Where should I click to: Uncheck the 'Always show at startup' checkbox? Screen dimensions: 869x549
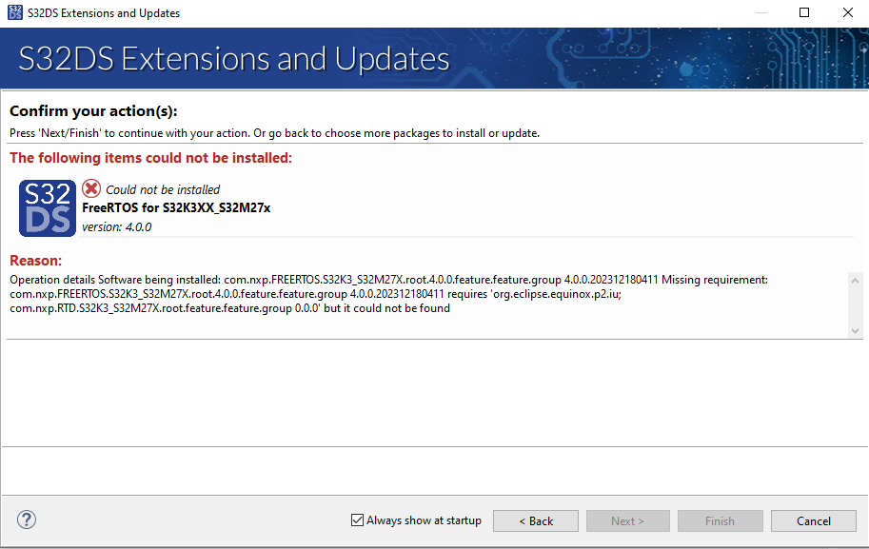pos(358,520)
